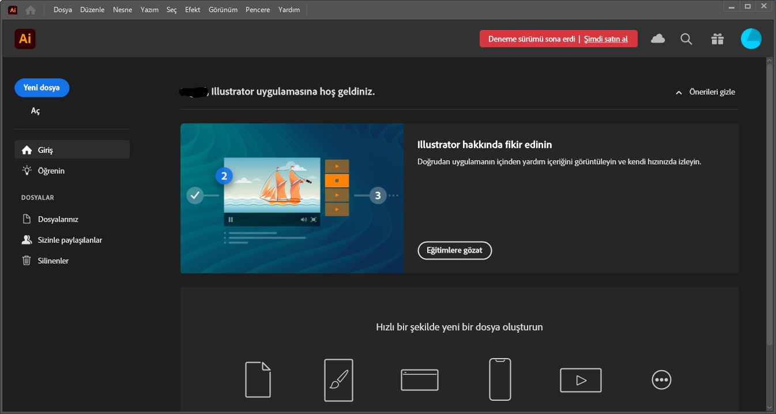
Task: Open the Dosya menu
Action: point(63,10)
